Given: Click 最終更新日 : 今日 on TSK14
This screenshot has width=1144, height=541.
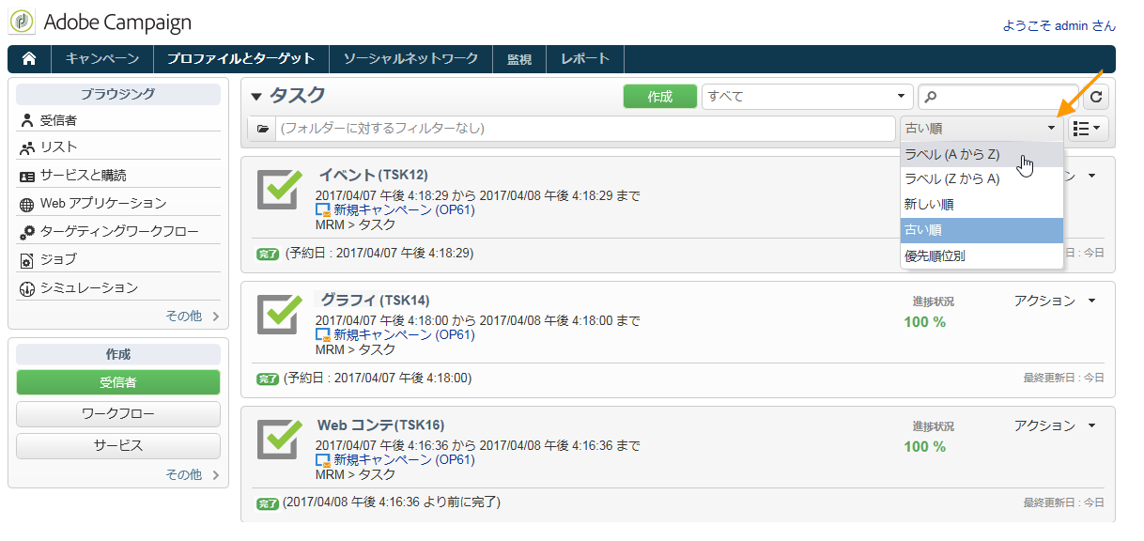Looking at the screenshot, I should pos(1063,379).
